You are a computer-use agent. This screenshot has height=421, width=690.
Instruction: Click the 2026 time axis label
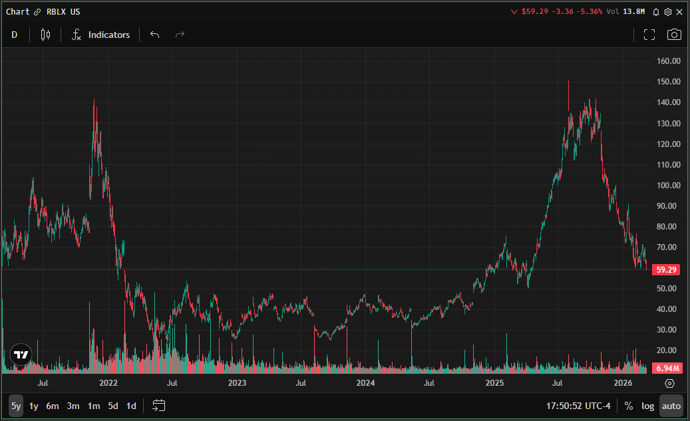click(623, 382)
